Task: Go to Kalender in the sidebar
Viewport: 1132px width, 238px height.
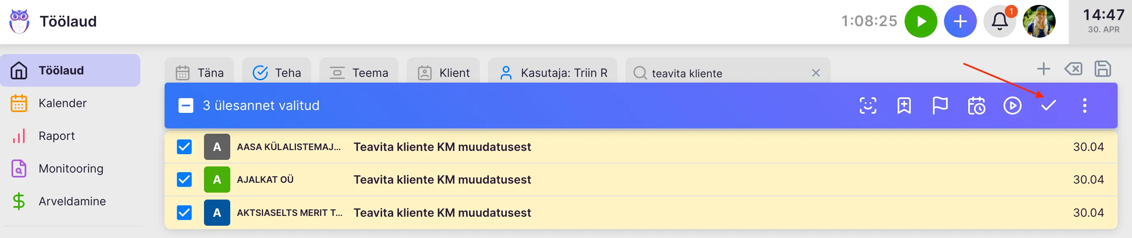Action: pyautogui.click(x=62, y=103)
